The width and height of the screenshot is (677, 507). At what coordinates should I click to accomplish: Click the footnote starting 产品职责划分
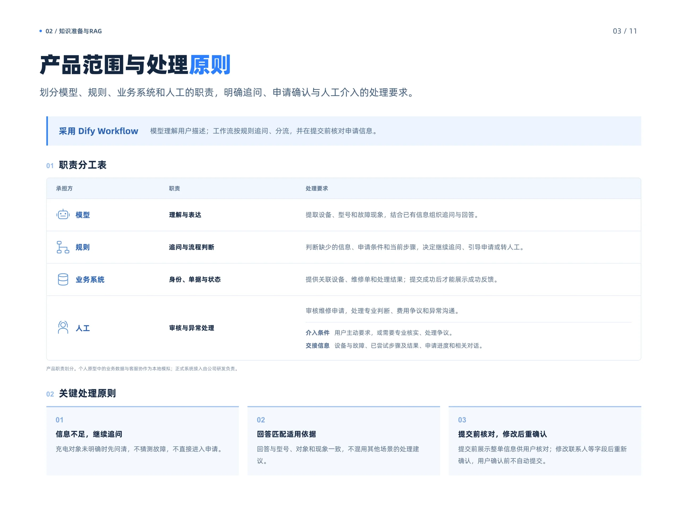143,369
